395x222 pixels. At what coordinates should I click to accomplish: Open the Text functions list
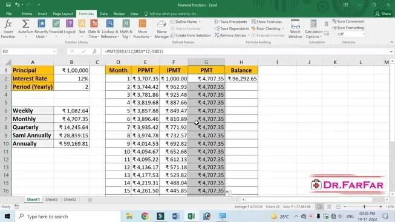pyautogui.click(x=82, y=29)
